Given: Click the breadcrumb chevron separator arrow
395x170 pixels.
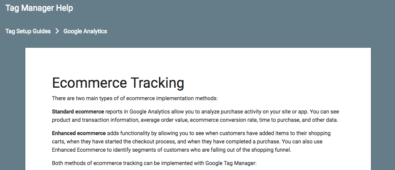Looking at the screenshot, I should click(57, 31).
